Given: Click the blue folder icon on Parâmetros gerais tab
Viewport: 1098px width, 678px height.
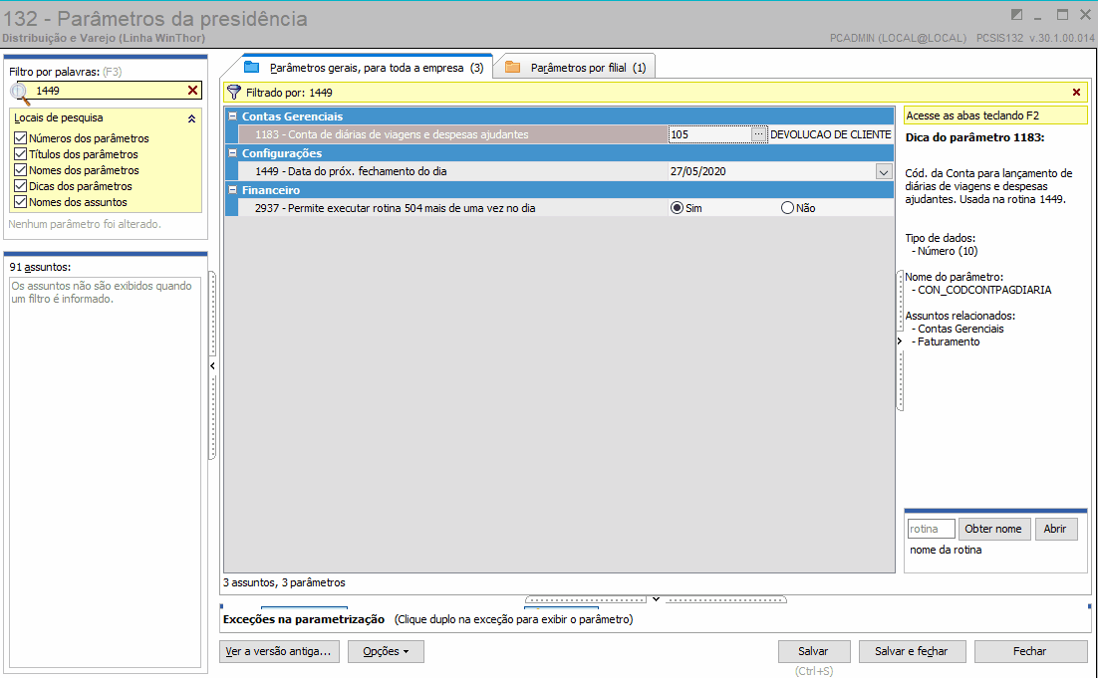Looking at the screenshot, I should [251, 67].
